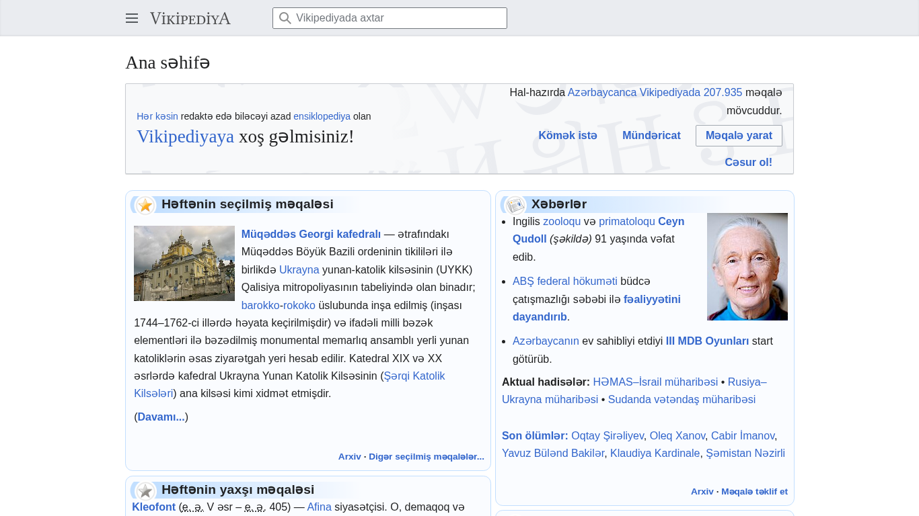Open the Ceyn Qudoll article link

pos(671,222)
